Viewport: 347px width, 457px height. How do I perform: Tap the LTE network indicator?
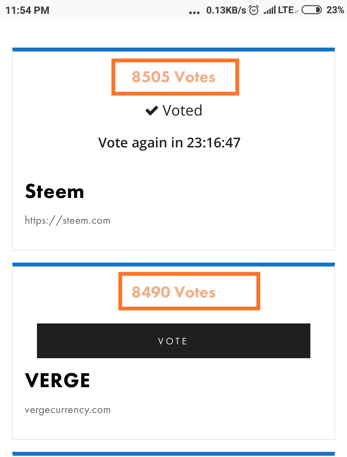(286, 10)
